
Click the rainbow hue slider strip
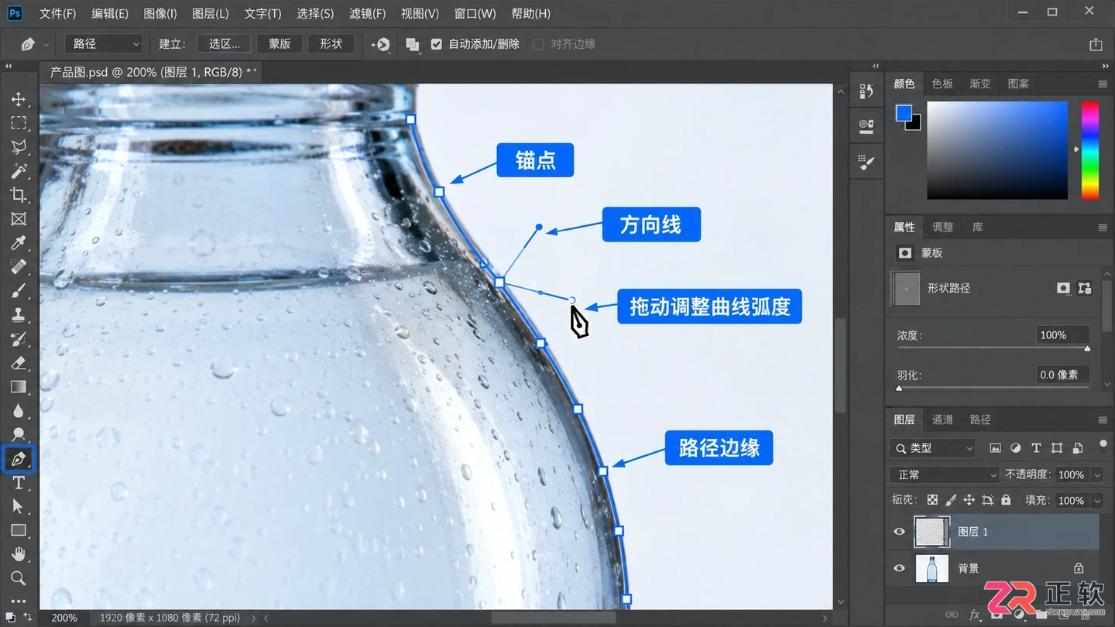1089,150
